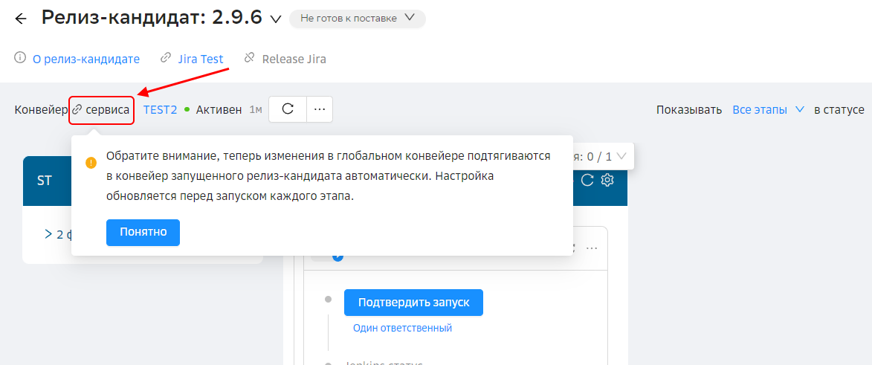Screen dimensions: 872x365
Task: Open the Jira Test link
Action: coord(200,59)
